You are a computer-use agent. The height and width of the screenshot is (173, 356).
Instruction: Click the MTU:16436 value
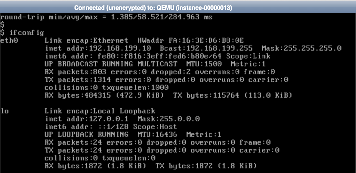[157, 135]
